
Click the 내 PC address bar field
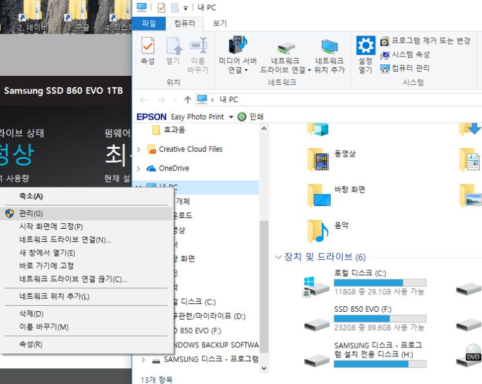point(338,100)
